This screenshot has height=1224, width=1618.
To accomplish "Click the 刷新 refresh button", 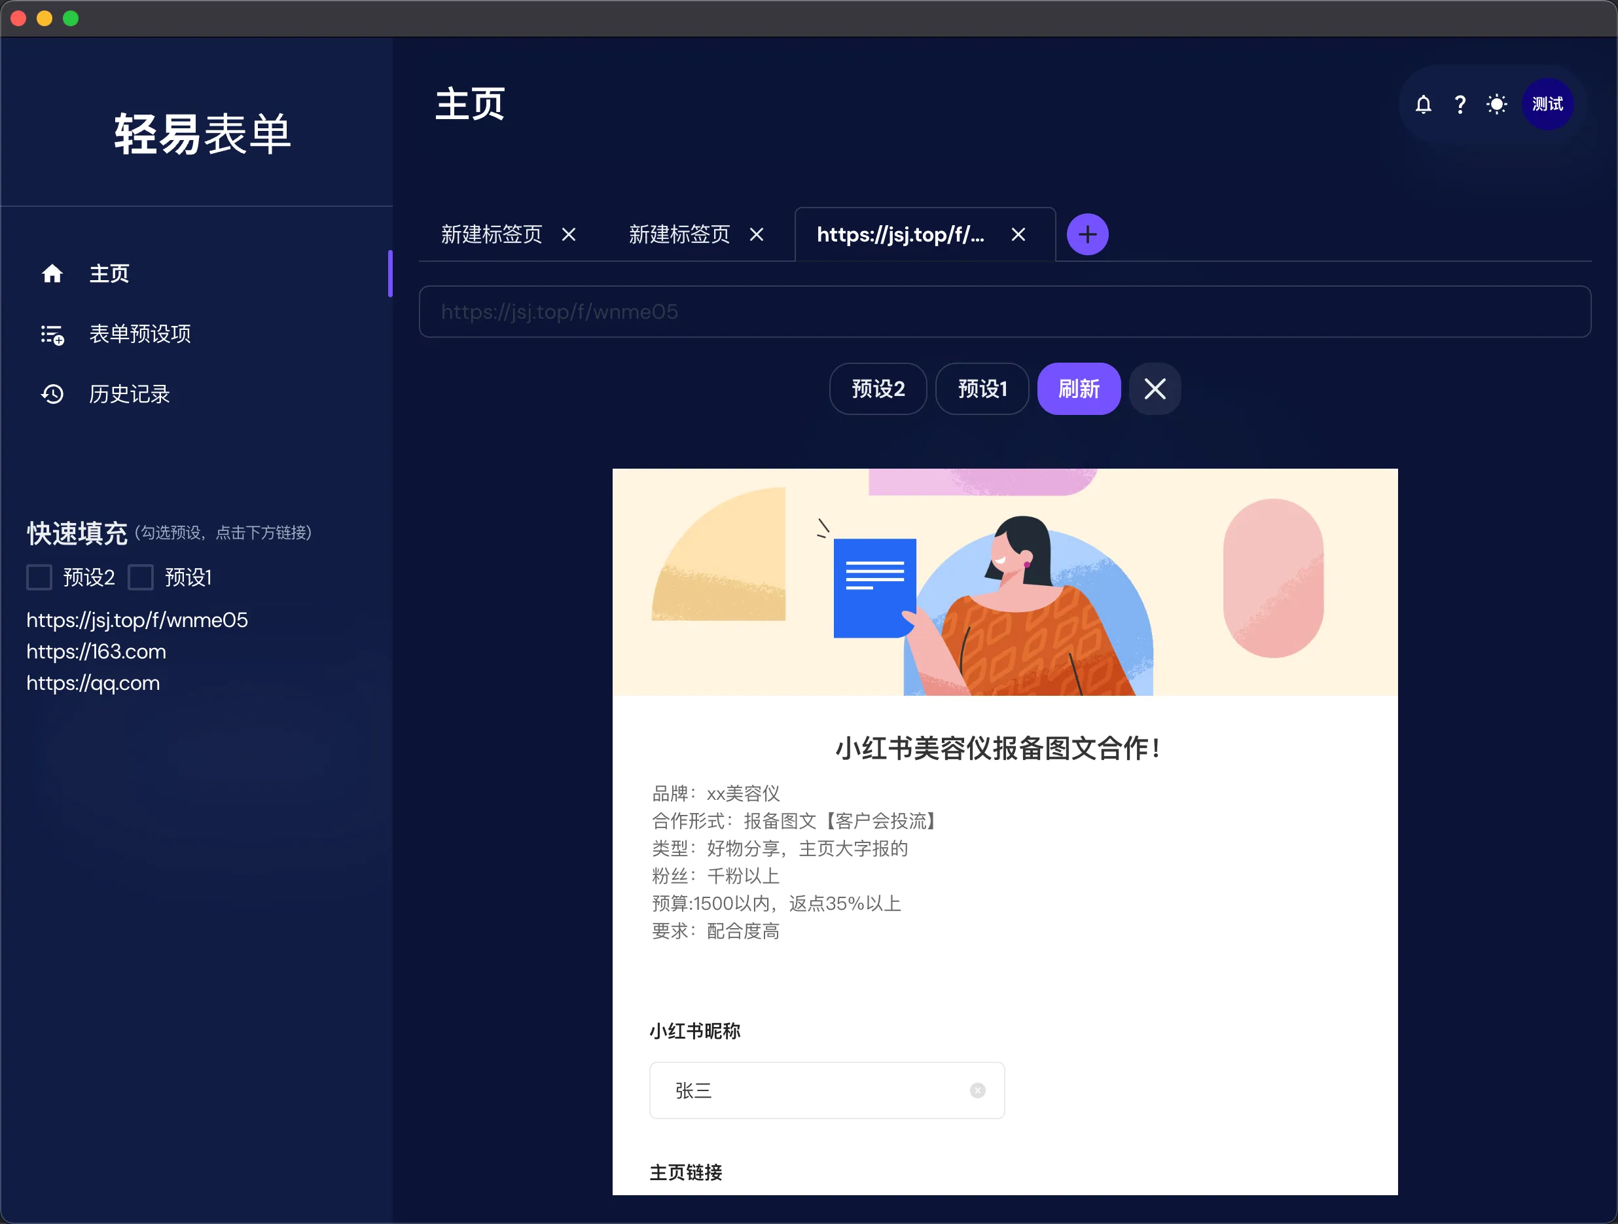I will tap(1078, 389).
